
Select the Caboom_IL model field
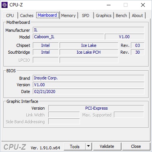tap(68, 37)
